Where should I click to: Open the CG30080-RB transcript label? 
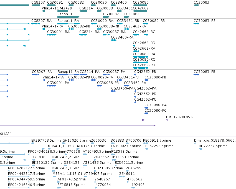pos(154,21)
